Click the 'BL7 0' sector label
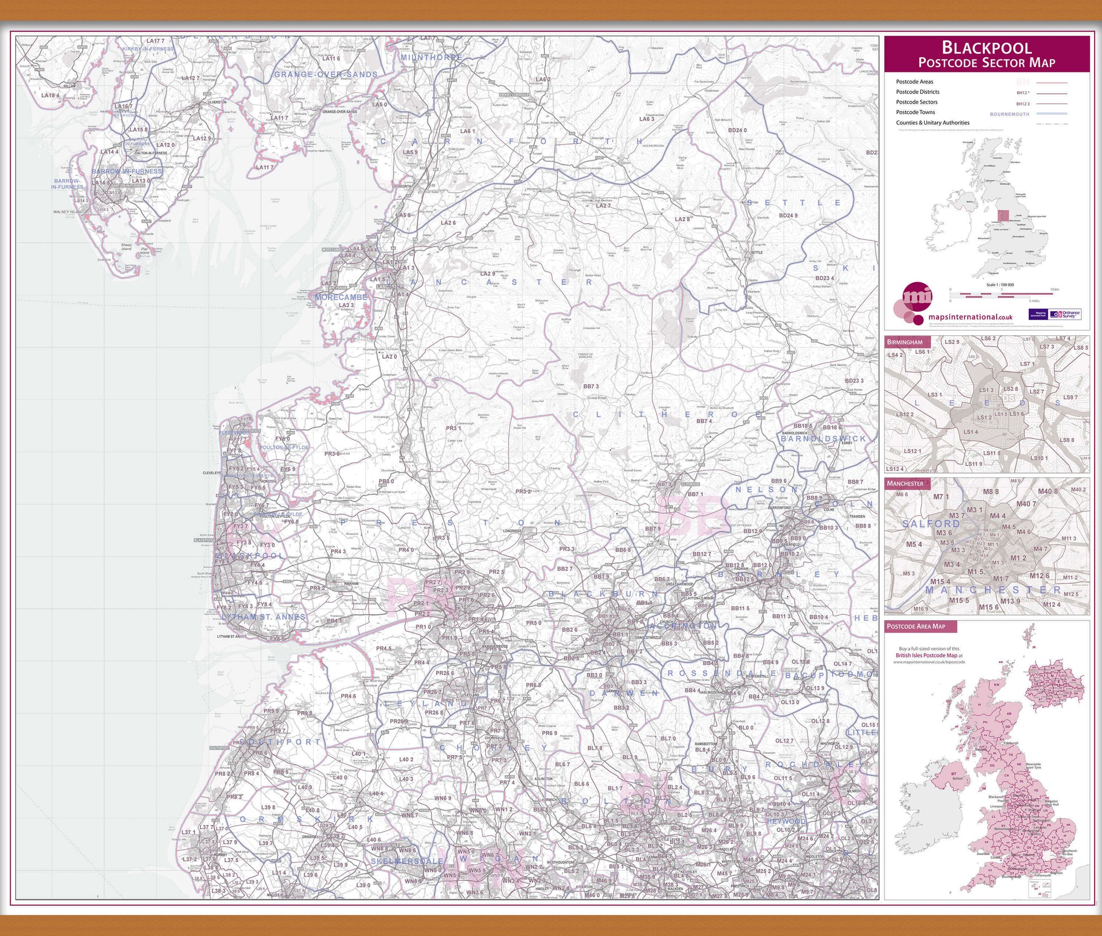 click(668, 739)
